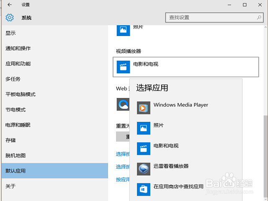Open 节电模式 settings page
This screenshot has width=268, height=201.
tap(55, 110)
